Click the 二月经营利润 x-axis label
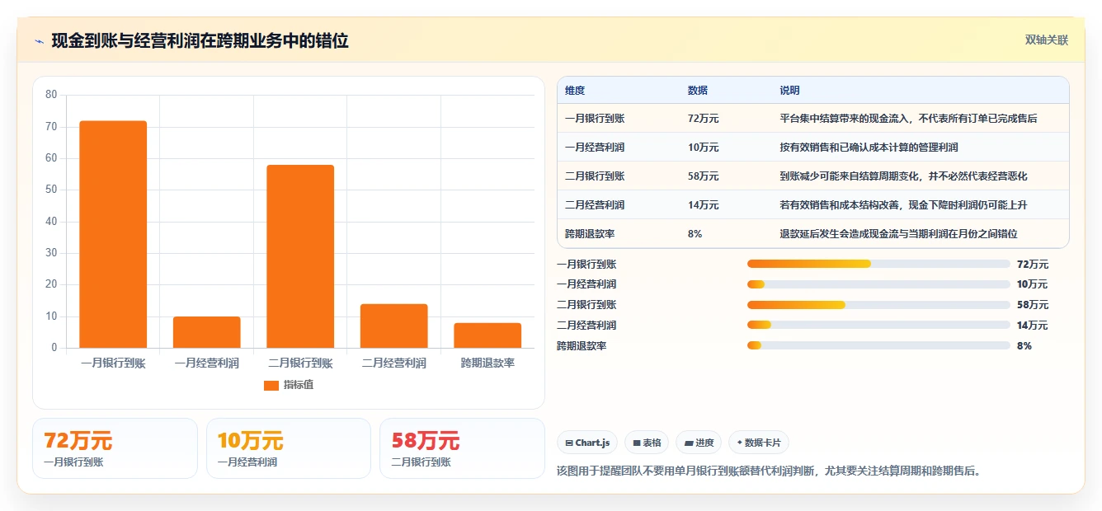This screenshot has height=511, width=1102. click(394, 363)
